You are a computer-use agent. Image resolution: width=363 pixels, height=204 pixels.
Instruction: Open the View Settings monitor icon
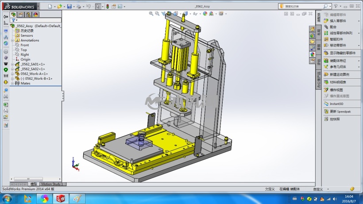[221, 14]
